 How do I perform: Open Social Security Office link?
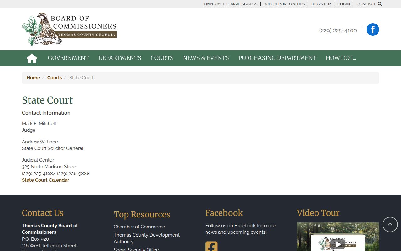coord(136,249)
